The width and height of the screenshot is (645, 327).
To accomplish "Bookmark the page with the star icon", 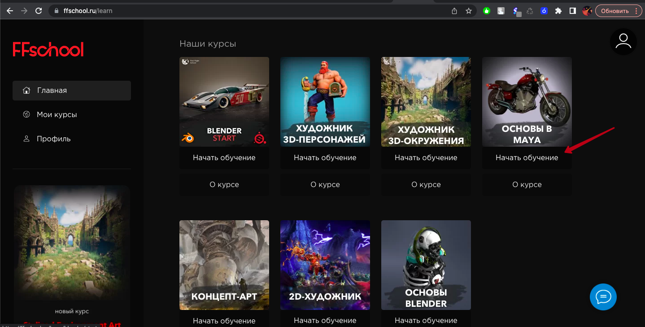I will [469, 11].
